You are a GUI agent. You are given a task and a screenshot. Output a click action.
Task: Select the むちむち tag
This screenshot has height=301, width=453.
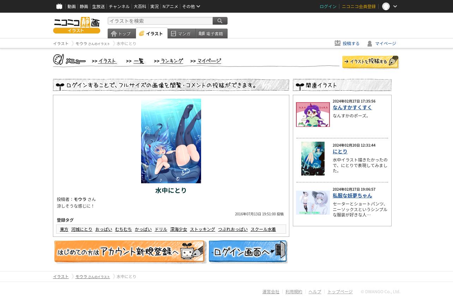123,229
